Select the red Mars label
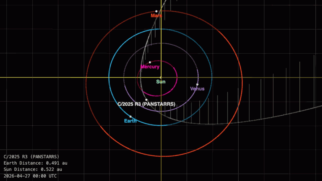 156,15
